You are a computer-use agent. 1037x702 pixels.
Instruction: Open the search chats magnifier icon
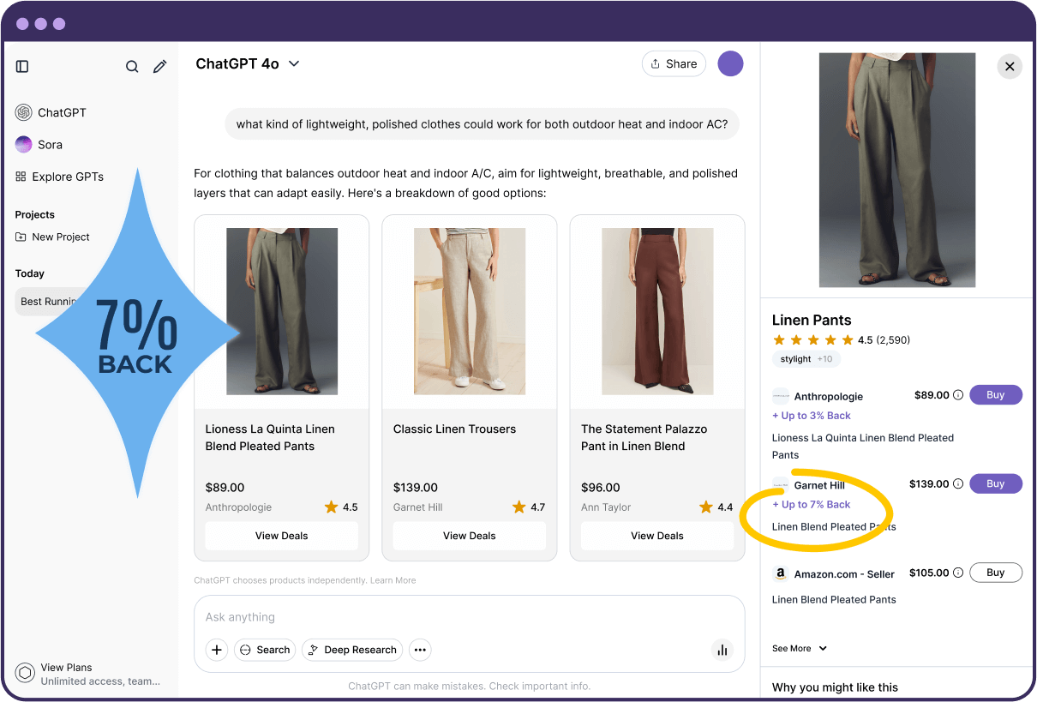coord(132,66)
